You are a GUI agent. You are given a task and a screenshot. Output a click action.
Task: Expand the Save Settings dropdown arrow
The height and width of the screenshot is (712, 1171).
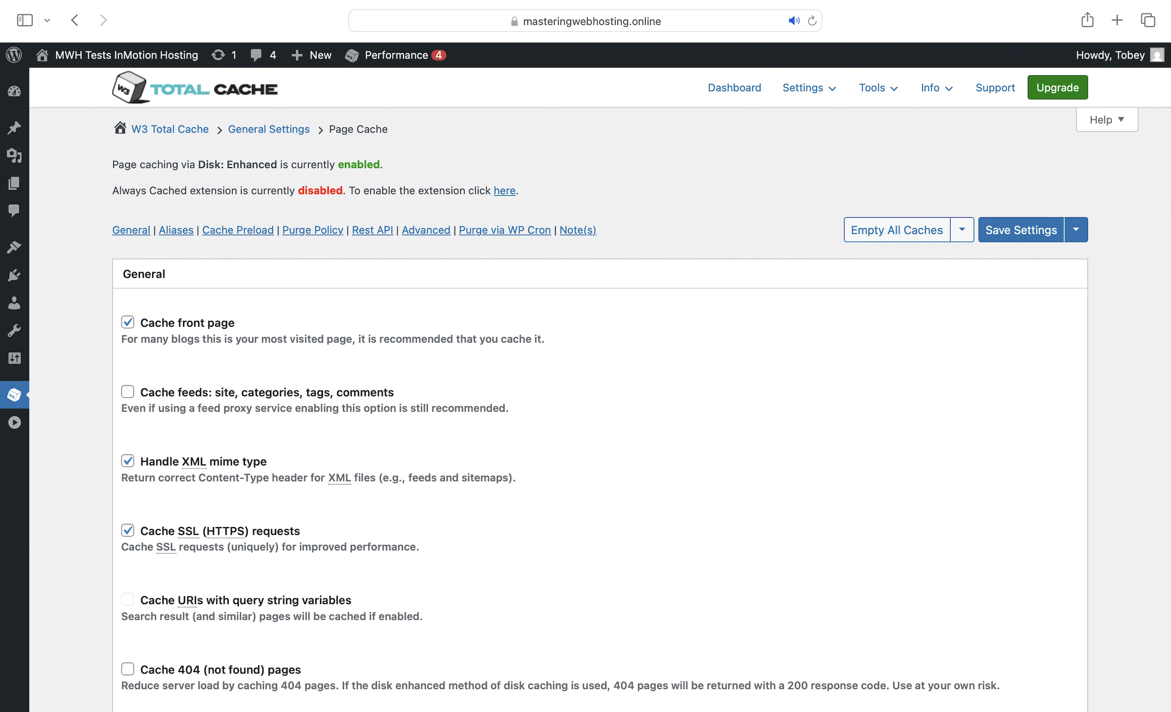(x=1076, y=230)
